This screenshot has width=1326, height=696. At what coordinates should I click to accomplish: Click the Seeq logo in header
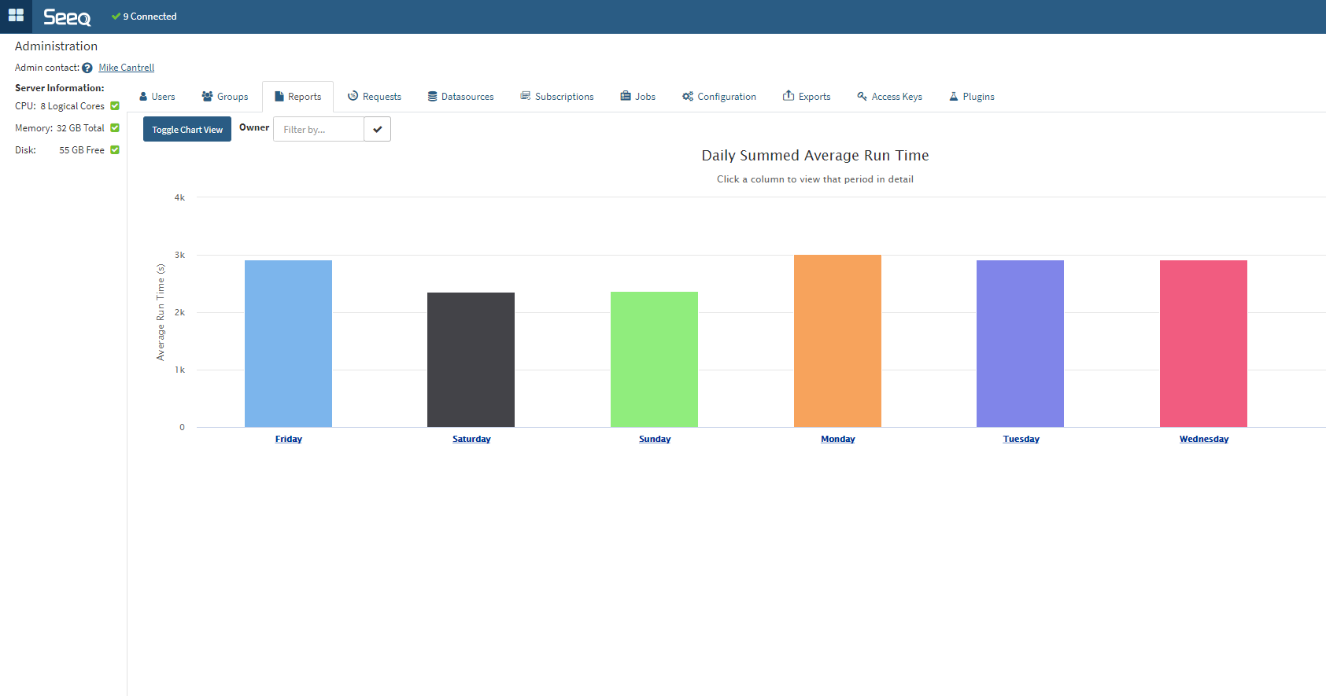[x=67, y=17]
